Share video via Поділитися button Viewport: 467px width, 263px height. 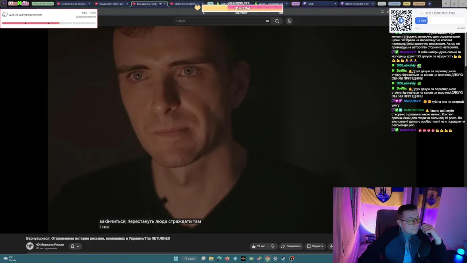click(291, 246)
